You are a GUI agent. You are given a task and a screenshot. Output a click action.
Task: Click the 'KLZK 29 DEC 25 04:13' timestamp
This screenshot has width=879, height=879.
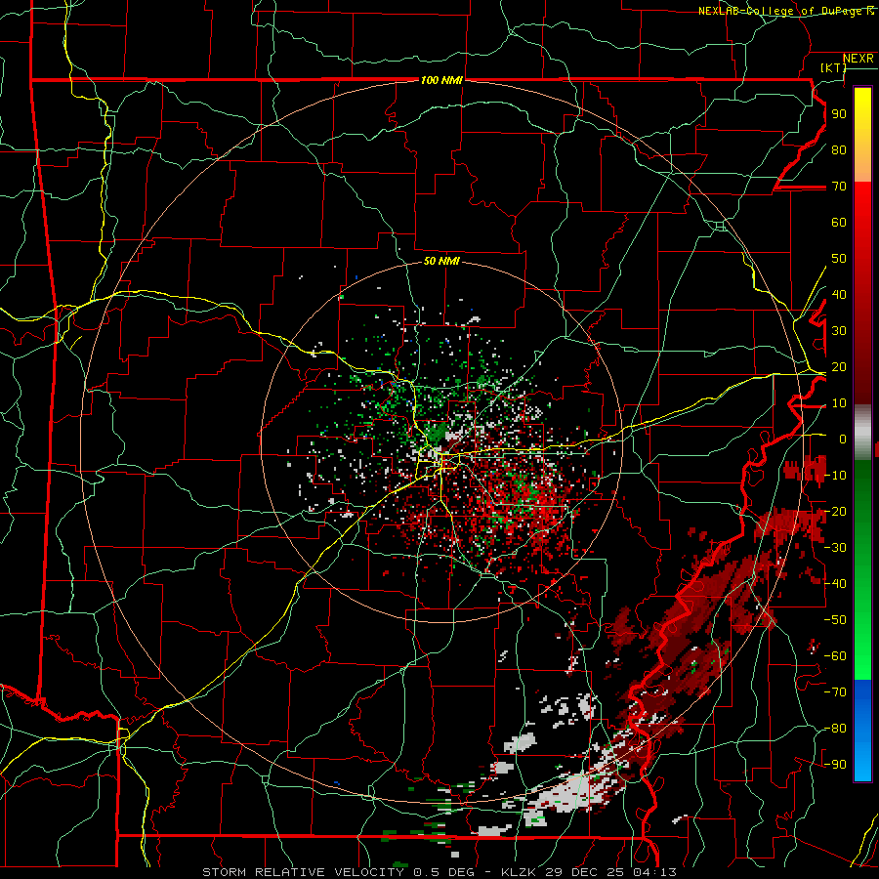click(589, 872)
